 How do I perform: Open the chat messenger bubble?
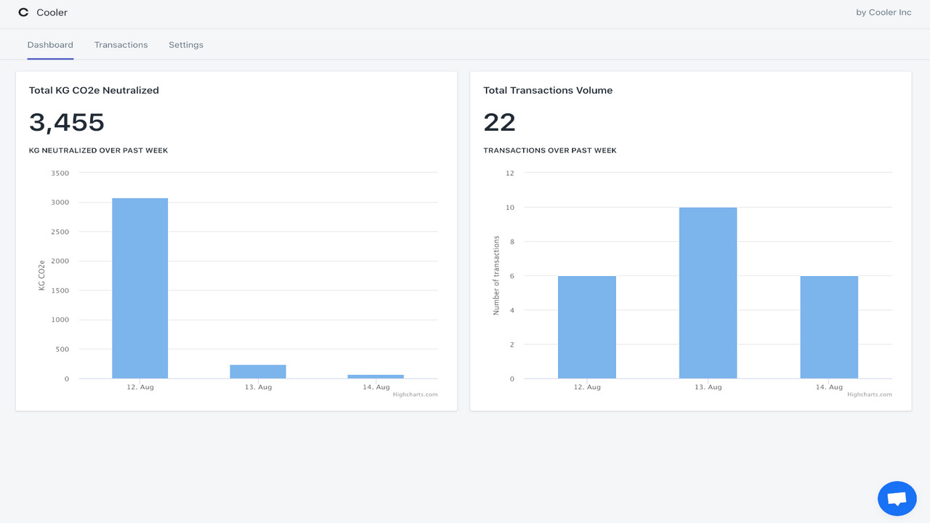point(897,498)
